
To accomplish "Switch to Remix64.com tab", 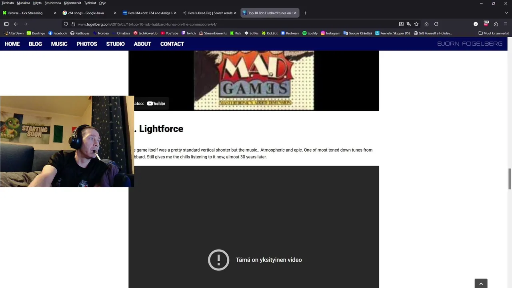I will coord(150,13).
